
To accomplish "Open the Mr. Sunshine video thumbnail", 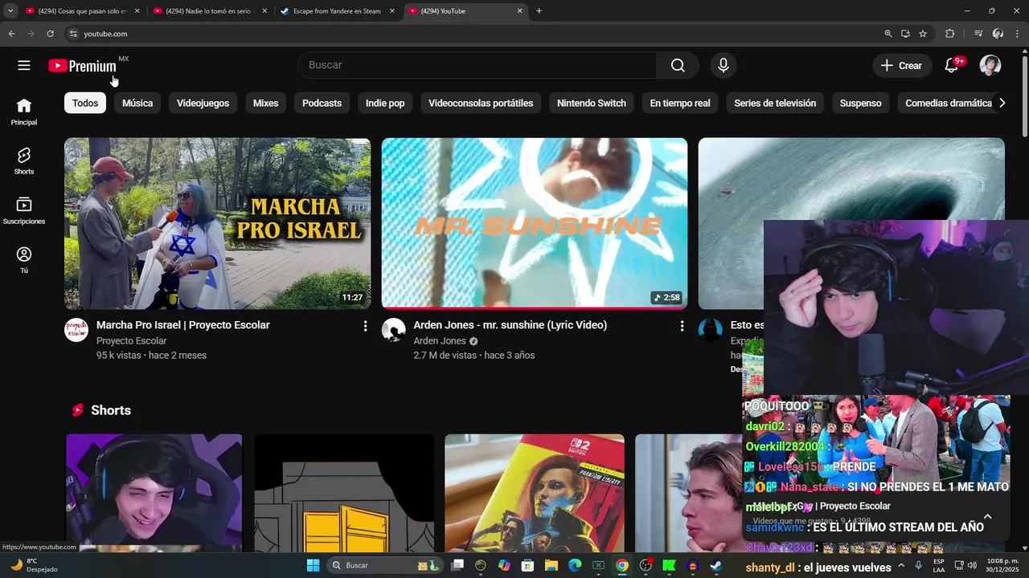I will tap(535, 223).
